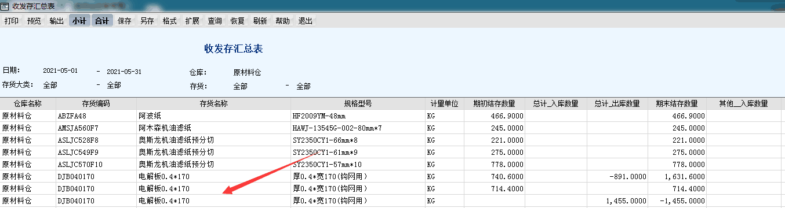Click the end date 2021-05-31
The height and width of the screenshot is (208, 785).
(x=124, y=72)
